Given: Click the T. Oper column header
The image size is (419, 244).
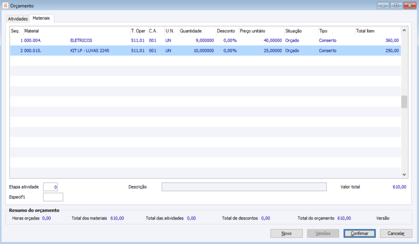Looking at the screenshot, I should point(138,31).
